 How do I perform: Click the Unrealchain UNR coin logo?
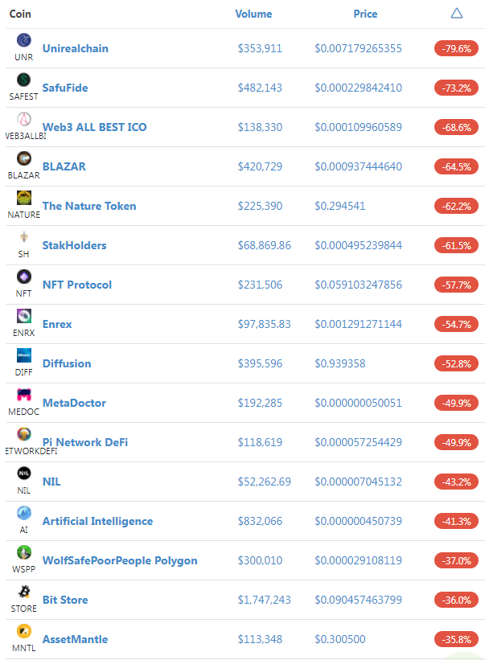click(x=24, y=40)
